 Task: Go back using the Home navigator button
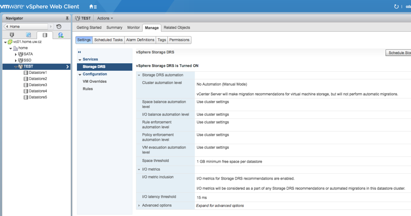click(x=26, y=27)
